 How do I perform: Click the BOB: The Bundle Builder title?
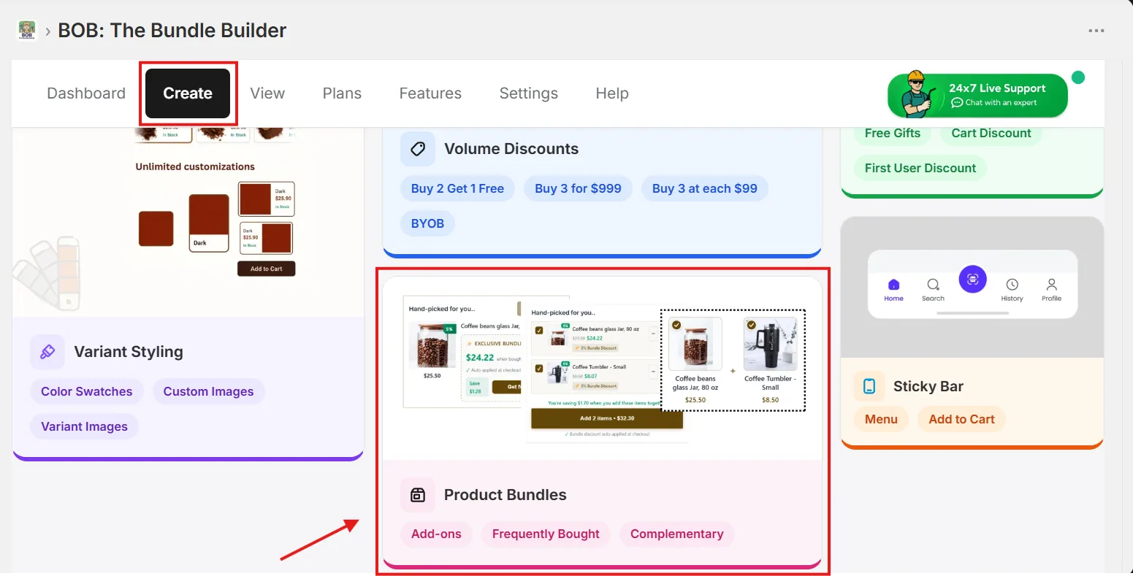172,31
